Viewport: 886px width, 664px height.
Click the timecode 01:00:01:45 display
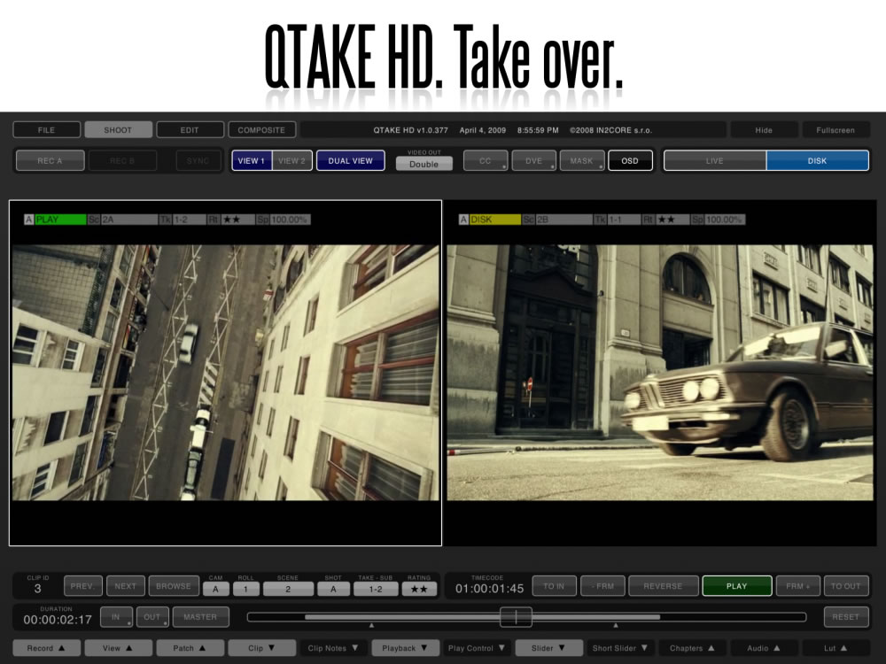(489, 589)
